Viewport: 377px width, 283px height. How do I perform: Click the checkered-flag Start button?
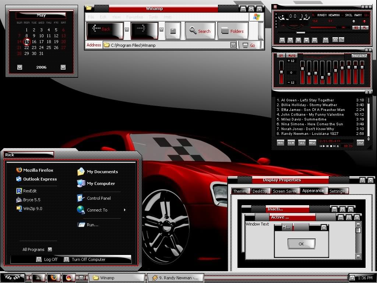click(x=13, y=278)
